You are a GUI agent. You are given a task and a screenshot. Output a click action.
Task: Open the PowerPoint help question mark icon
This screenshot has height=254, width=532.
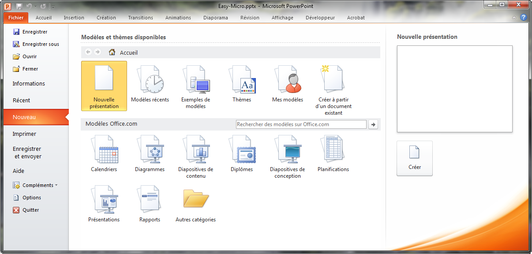pos(524,18)
